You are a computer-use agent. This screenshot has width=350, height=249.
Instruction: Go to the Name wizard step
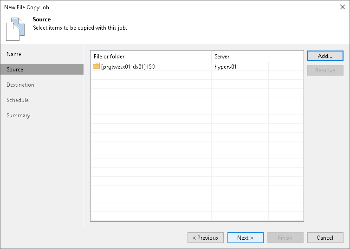(14, 54)
